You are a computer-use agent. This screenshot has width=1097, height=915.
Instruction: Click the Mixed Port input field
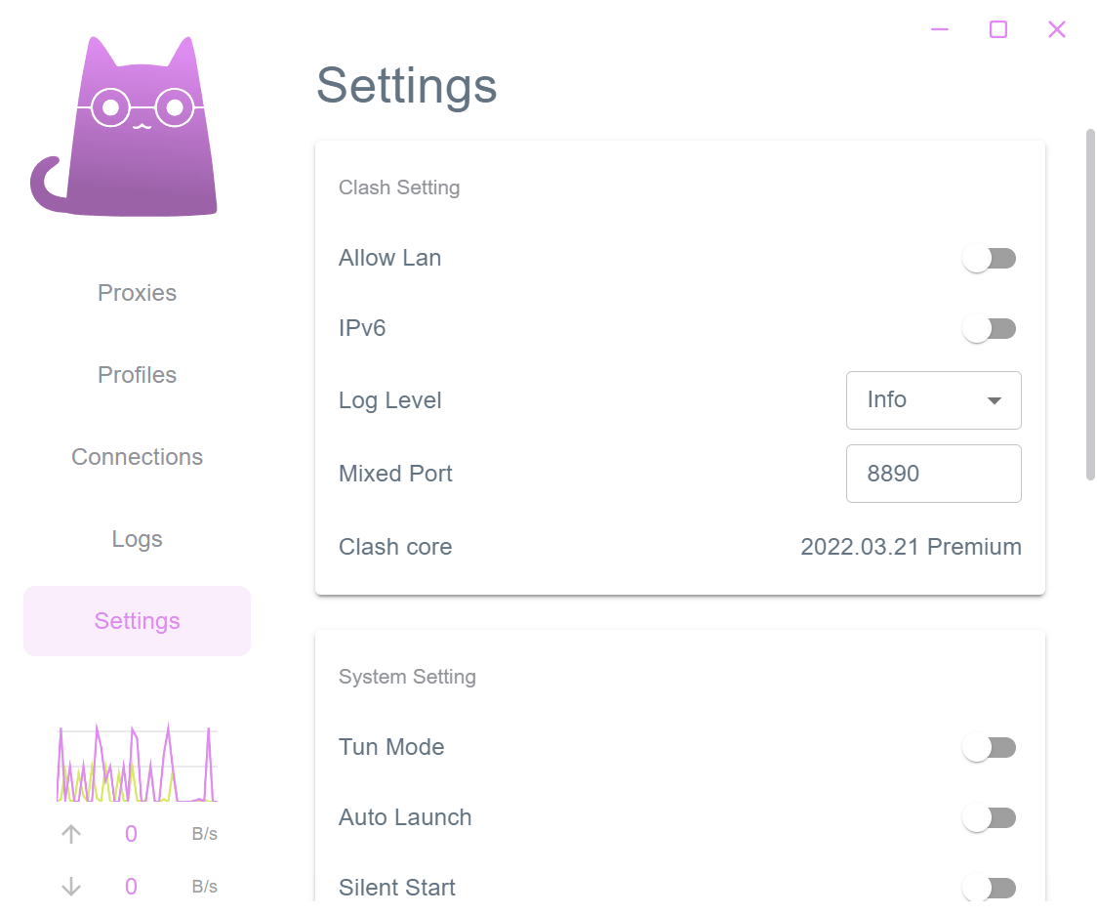(933, 474)
